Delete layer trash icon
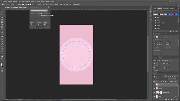Screen dimensions: 180x101 (176, 99)
